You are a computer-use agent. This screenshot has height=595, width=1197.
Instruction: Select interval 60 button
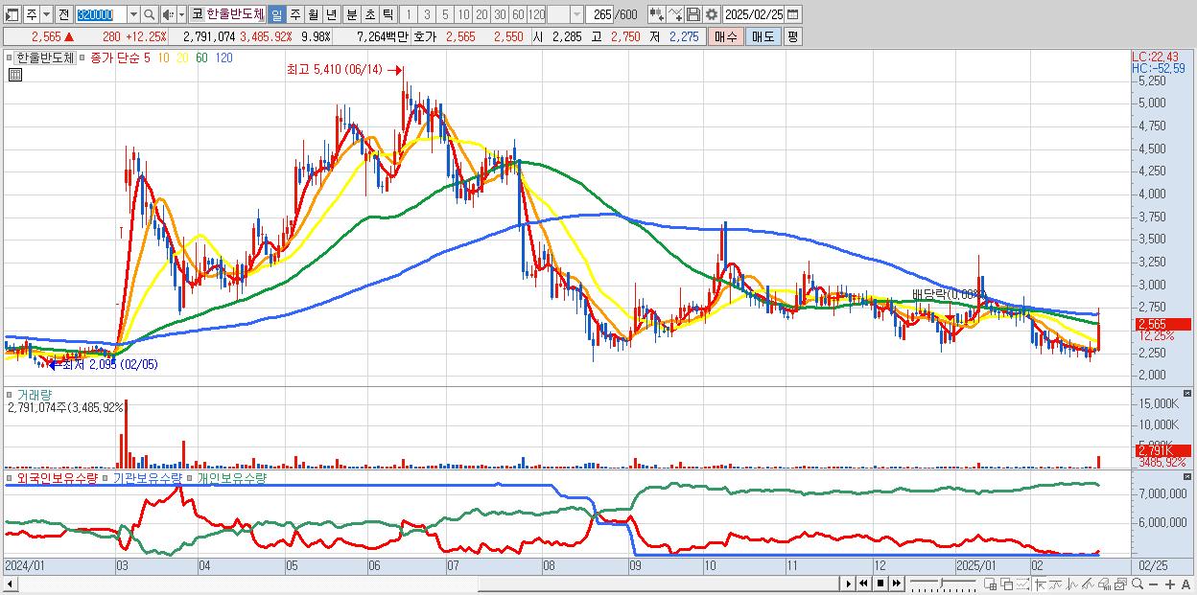click(x=518, y=14)
